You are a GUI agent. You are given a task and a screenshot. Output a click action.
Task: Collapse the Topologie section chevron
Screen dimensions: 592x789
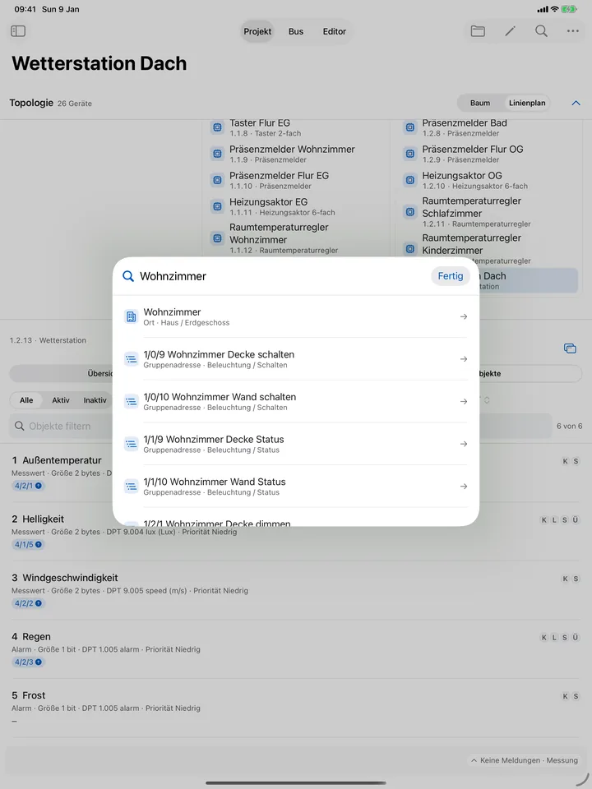pos(576,103)
